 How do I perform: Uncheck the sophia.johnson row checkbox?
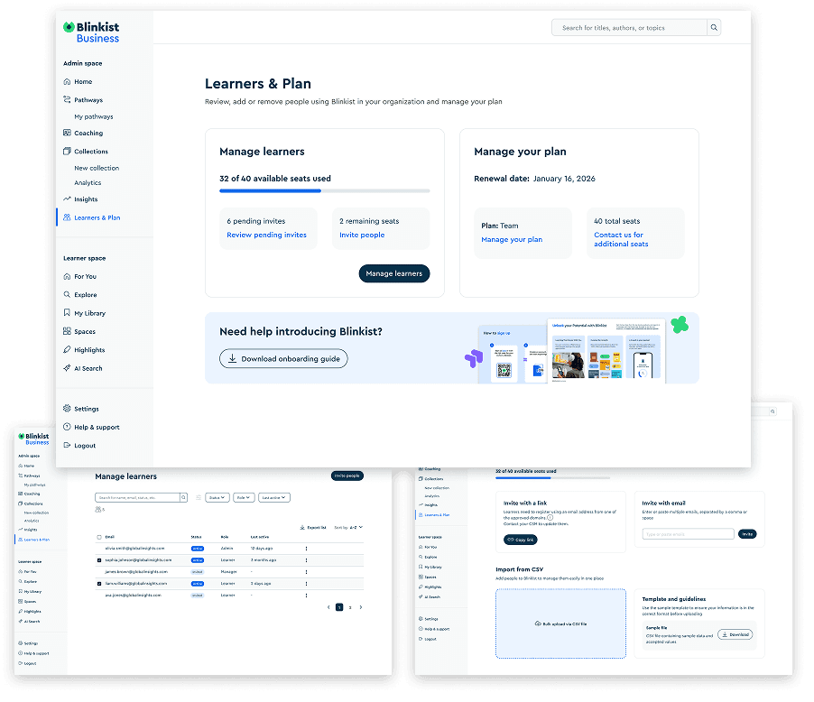tap(99, 560)
